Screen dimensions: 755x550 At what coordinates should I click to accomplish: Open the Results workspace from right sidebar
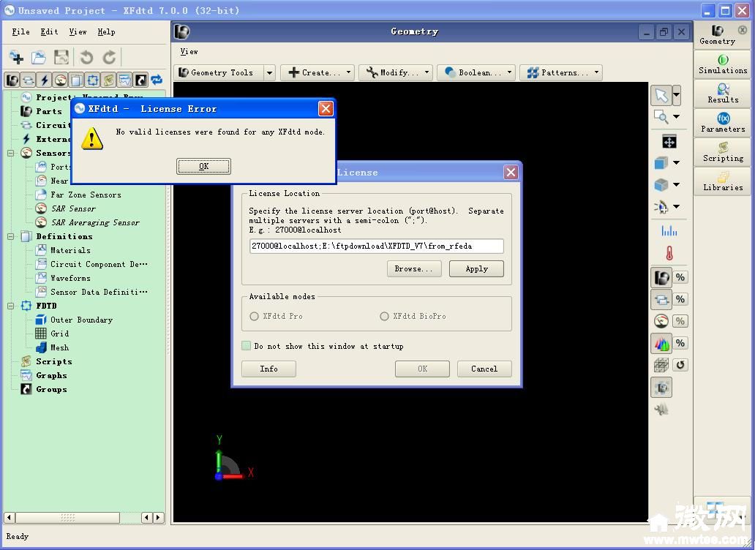pyautogui.click(x=722, y=94)
